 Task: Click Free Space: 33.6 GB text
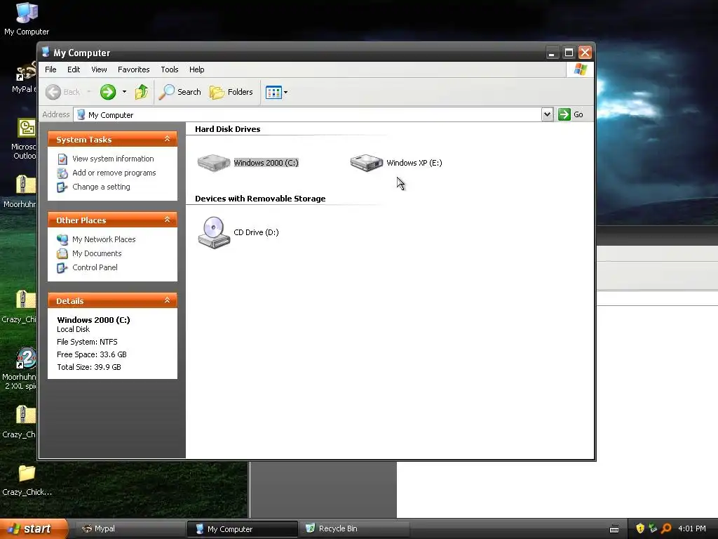pos(92,354)
